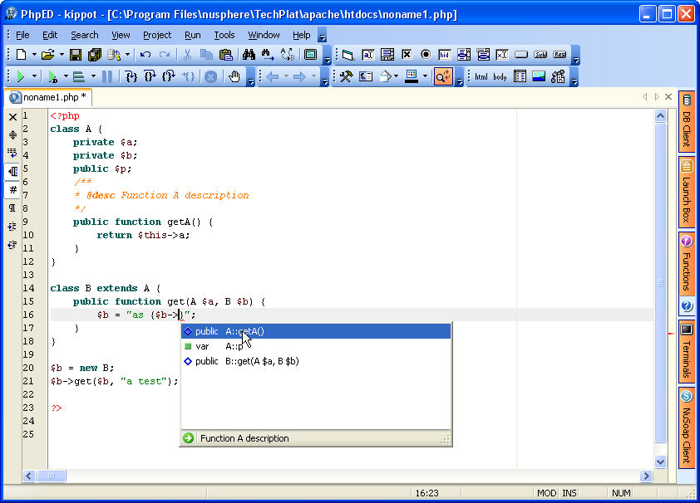Open the color picker dropdown arrow
The width and height of the screenshot is (700, 503).
(425, 76)
